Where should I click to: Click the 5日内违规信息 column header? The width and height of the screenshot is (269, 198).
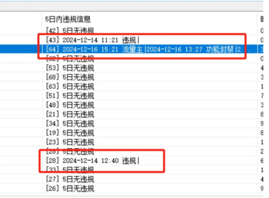[x=68, y=19]
